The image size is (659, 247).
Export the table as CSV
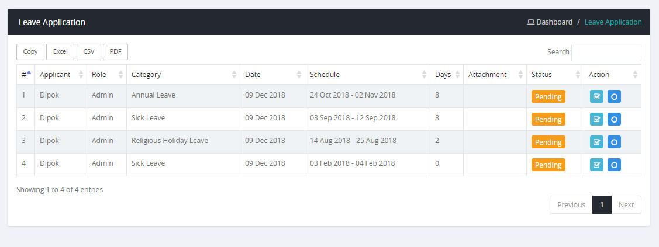[x=89, y=52]
